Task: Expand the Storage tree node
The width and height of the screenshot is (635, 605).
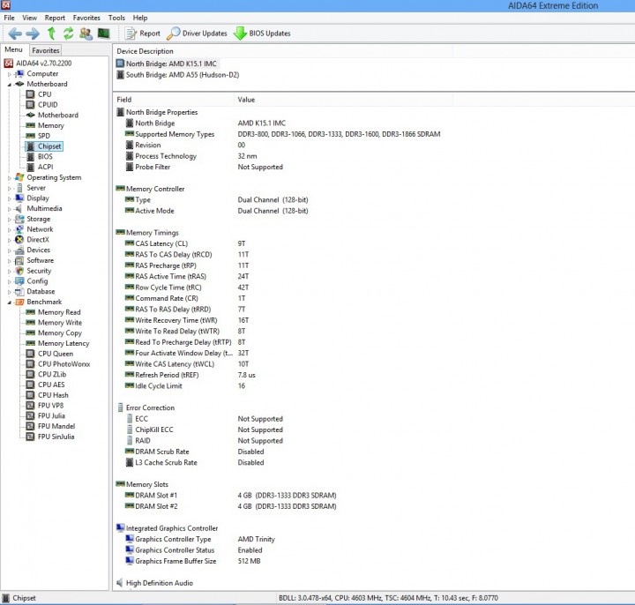Action: pos(10,220)
